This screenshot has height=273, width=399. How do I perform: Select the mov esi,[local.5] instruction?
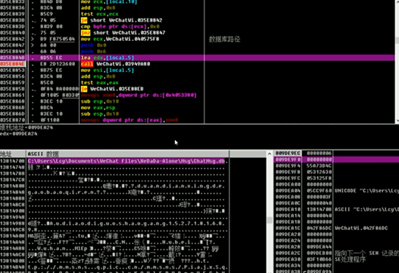(x=107, y=70)
